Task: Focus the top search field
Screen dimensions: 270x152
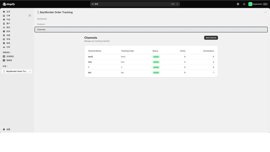Action: [135, 4]
